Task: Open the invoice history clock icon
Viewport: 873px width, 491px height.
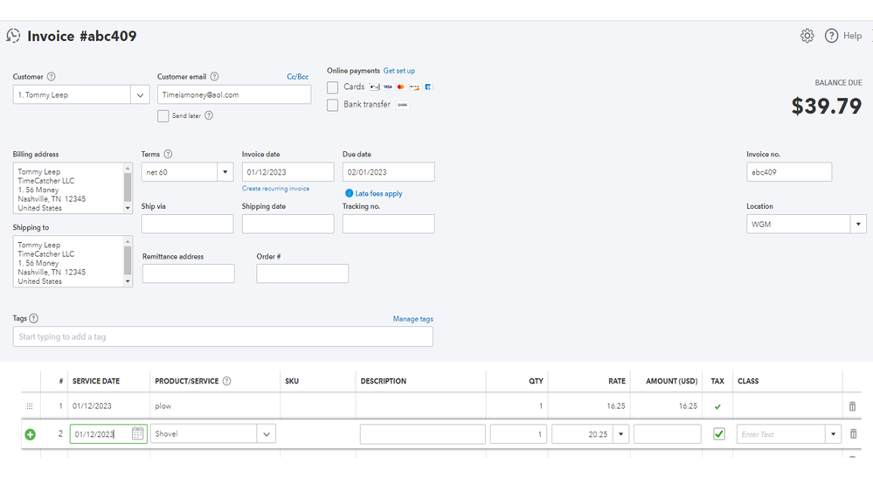Action: click(13, 36)
